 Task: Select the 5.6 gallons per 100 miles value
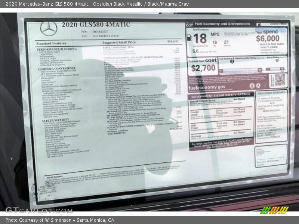(x=195, y=51)
